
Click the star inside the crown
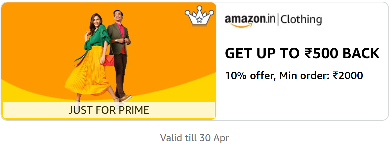199,20
